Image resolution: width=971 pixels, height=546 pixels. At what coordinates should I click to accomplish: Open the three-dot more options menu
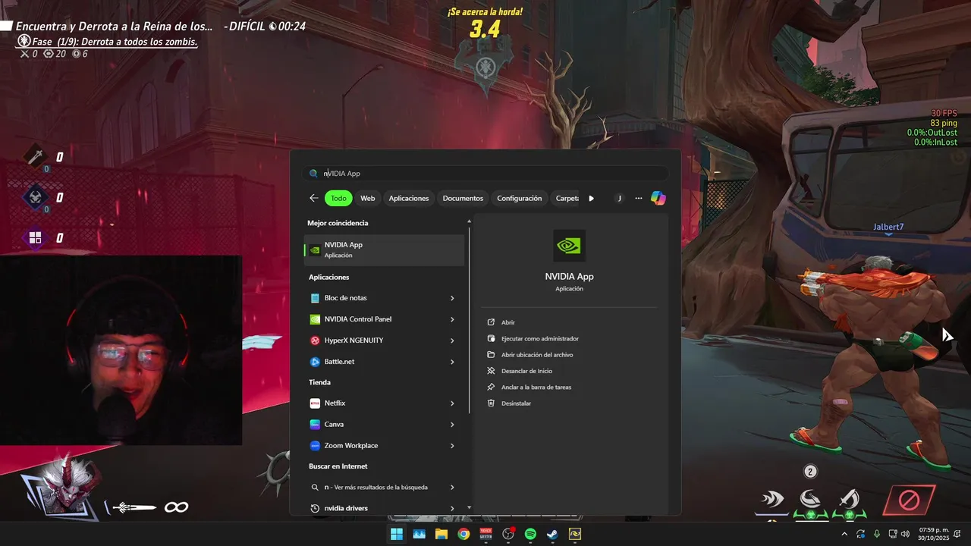pyautogui.click(x=639, y=198)
